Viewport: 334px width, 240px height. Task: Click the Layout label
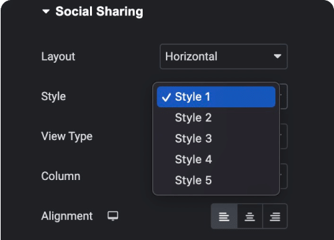(58, 57)
